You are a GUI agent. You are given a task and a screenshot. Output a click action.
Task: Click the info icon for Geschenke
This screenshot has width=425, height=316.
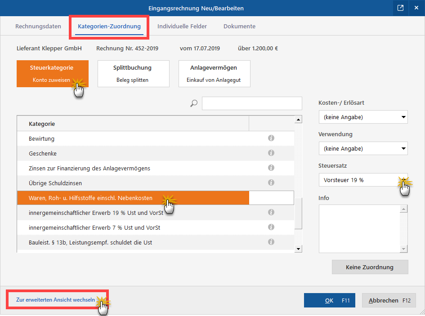[271, 153]
